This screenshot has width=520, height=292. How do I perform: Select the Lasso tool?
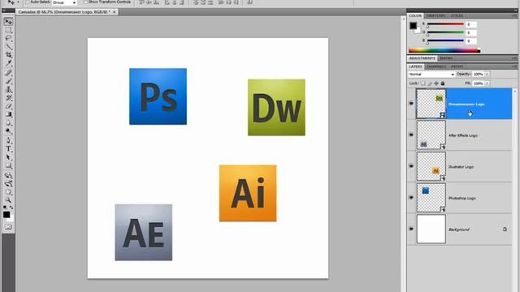[8, 39]
